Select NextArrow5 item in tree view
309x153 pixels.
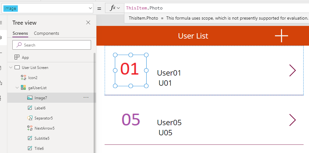[x=44, y=128]
